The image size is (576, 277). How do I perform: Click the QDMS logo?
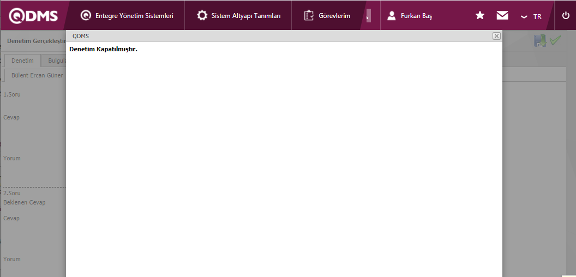[x=33, y=16]
